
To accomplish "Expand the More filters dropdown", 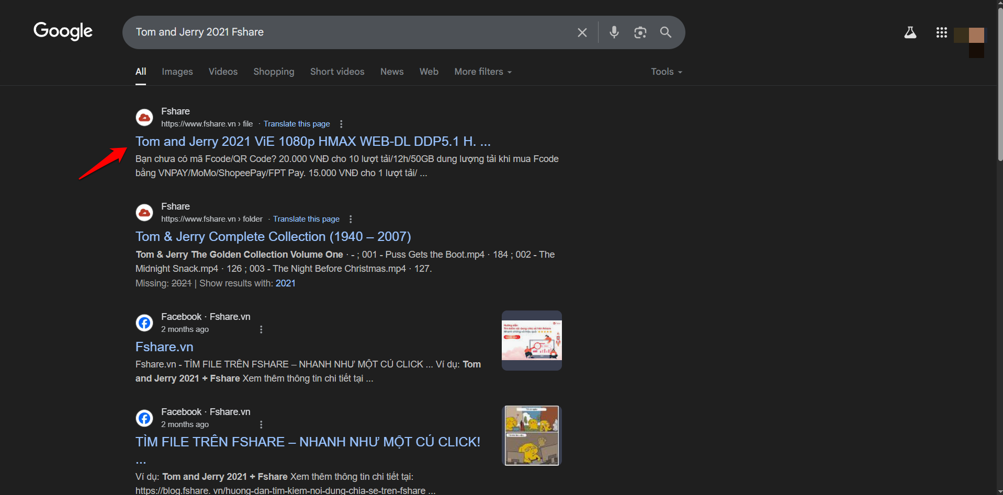I will [483, 72].
